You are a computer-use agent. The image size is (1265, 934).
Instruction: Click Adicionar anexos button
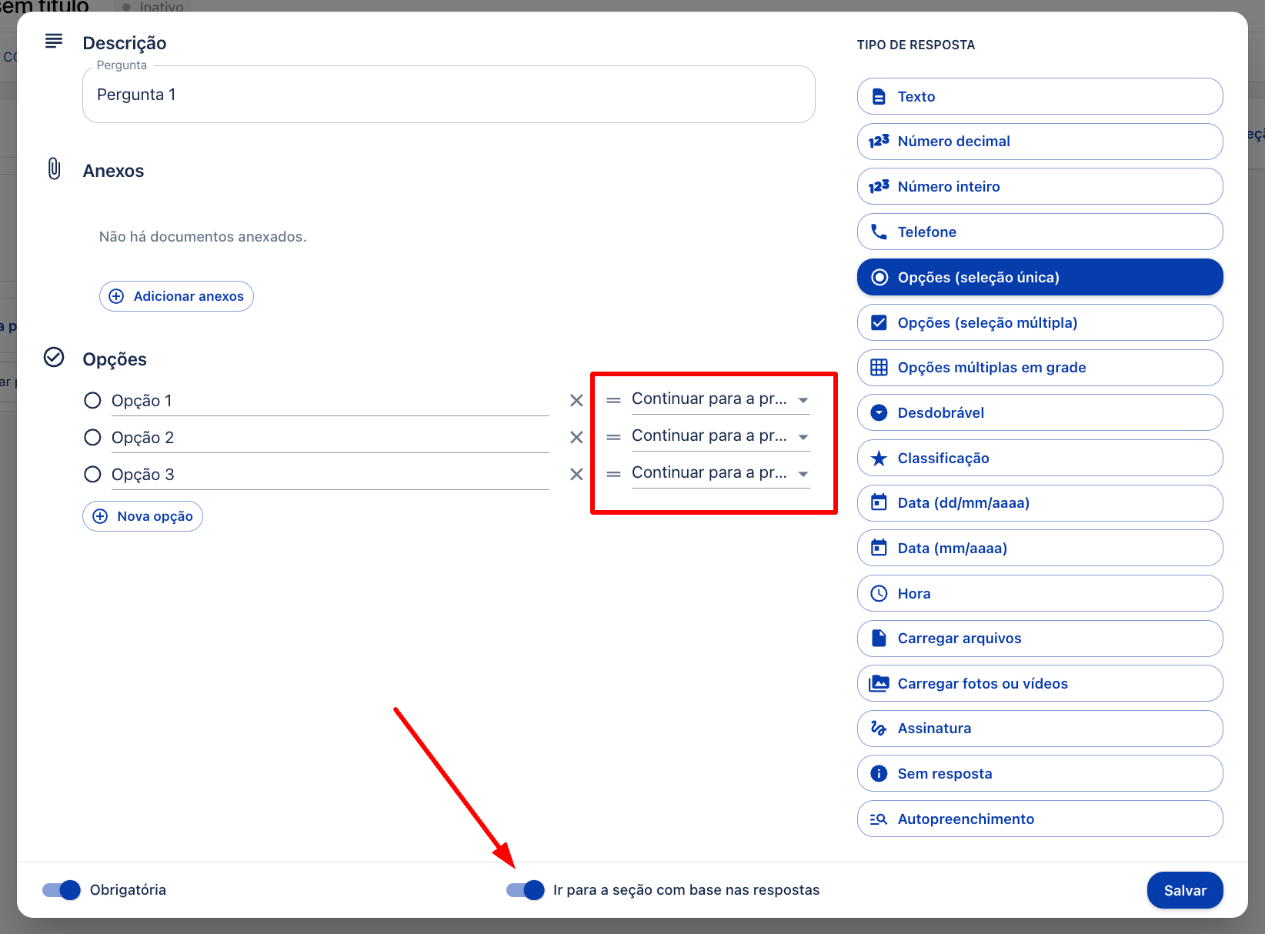[176, 296]
